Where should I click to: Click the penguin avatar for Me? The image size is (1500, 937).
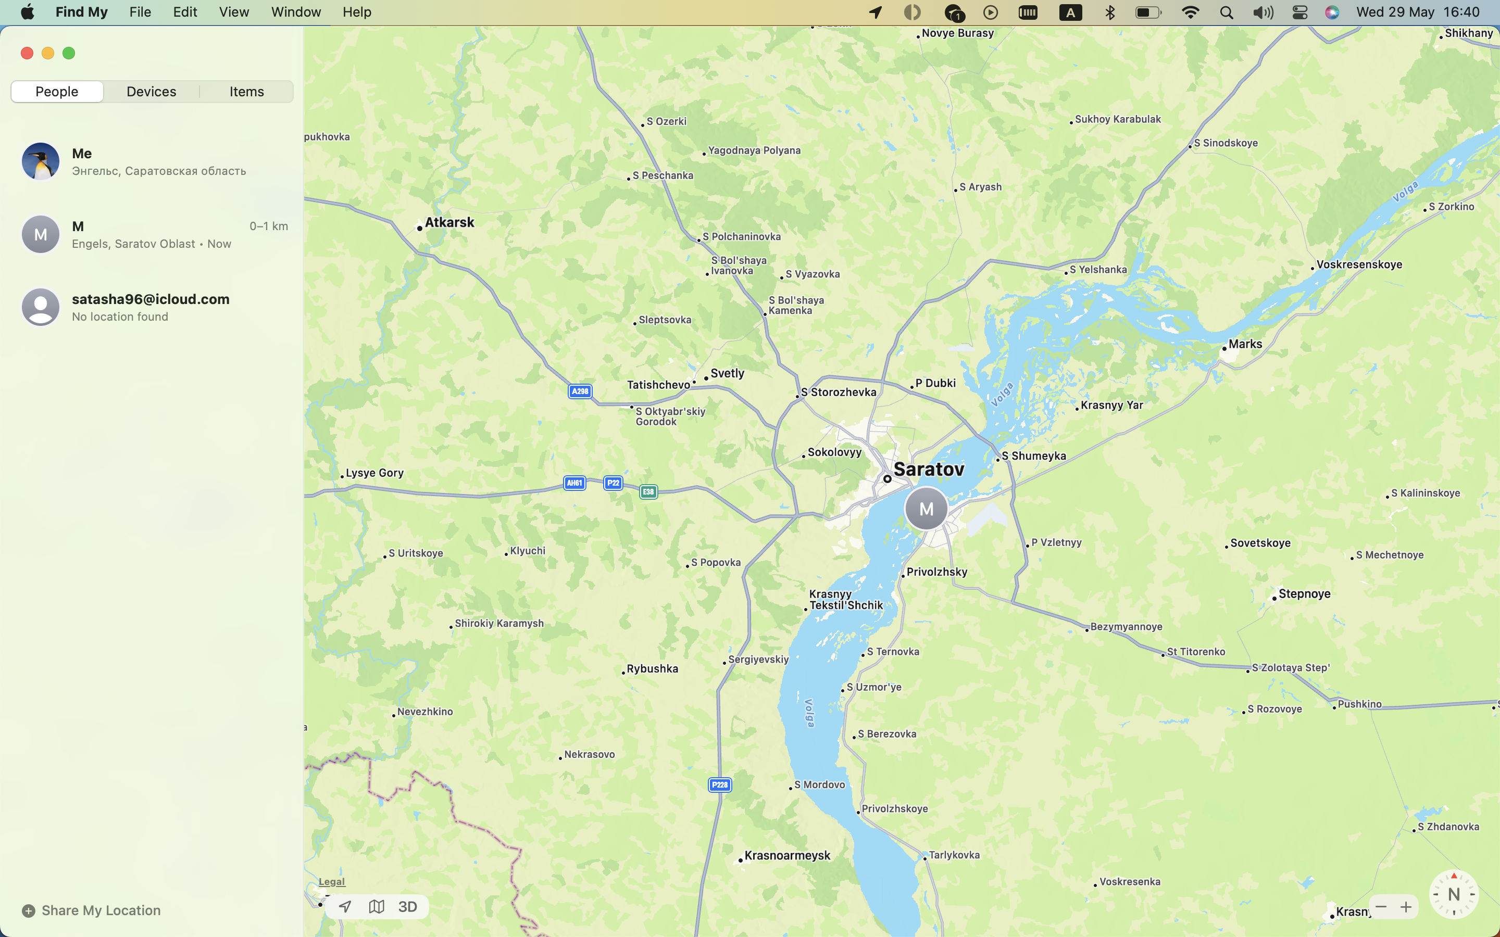(40, 161)
